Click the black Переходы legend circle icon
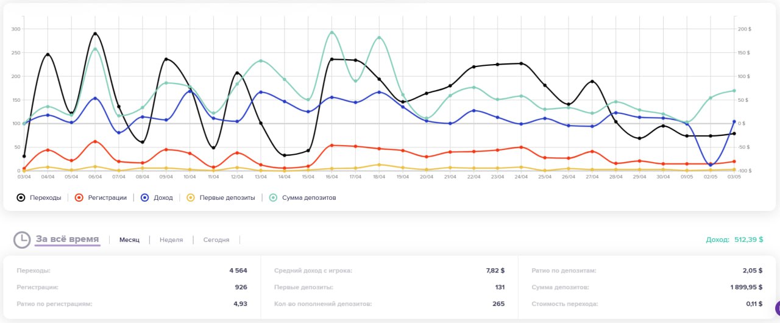Image resolution: width=780 pixels, height=323 pixels. pyautogui.click(x=21, y=197)
